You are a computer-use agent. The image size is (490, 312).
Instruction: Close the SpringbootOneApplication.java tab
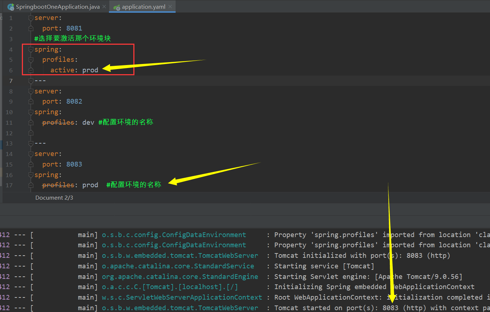[104, 7]
